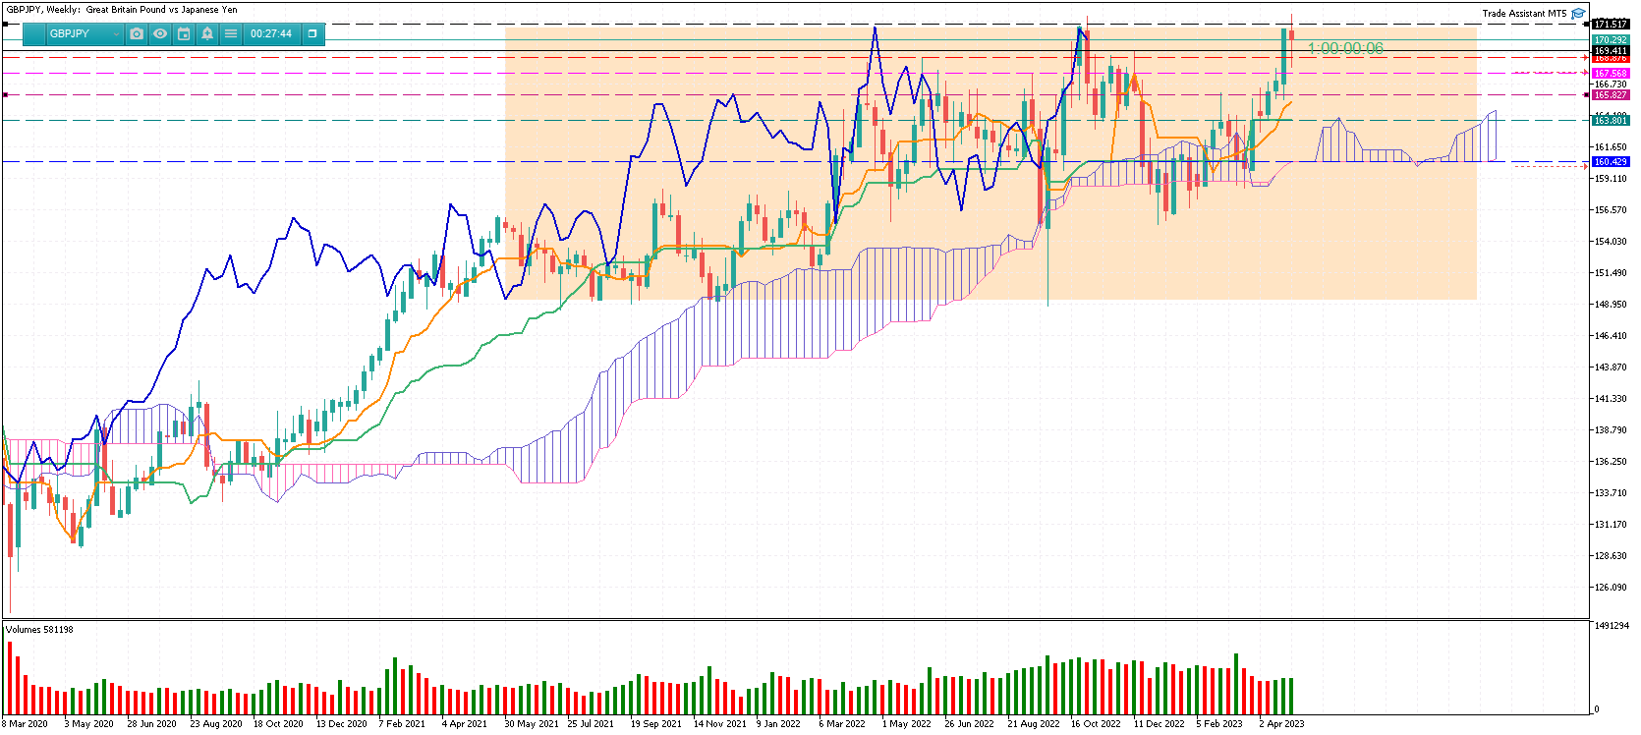Image resolution: width=1641 pixels, height=735 pixels.
Task: Click the 00:27:44 candle timer
Action: point(271,33)
